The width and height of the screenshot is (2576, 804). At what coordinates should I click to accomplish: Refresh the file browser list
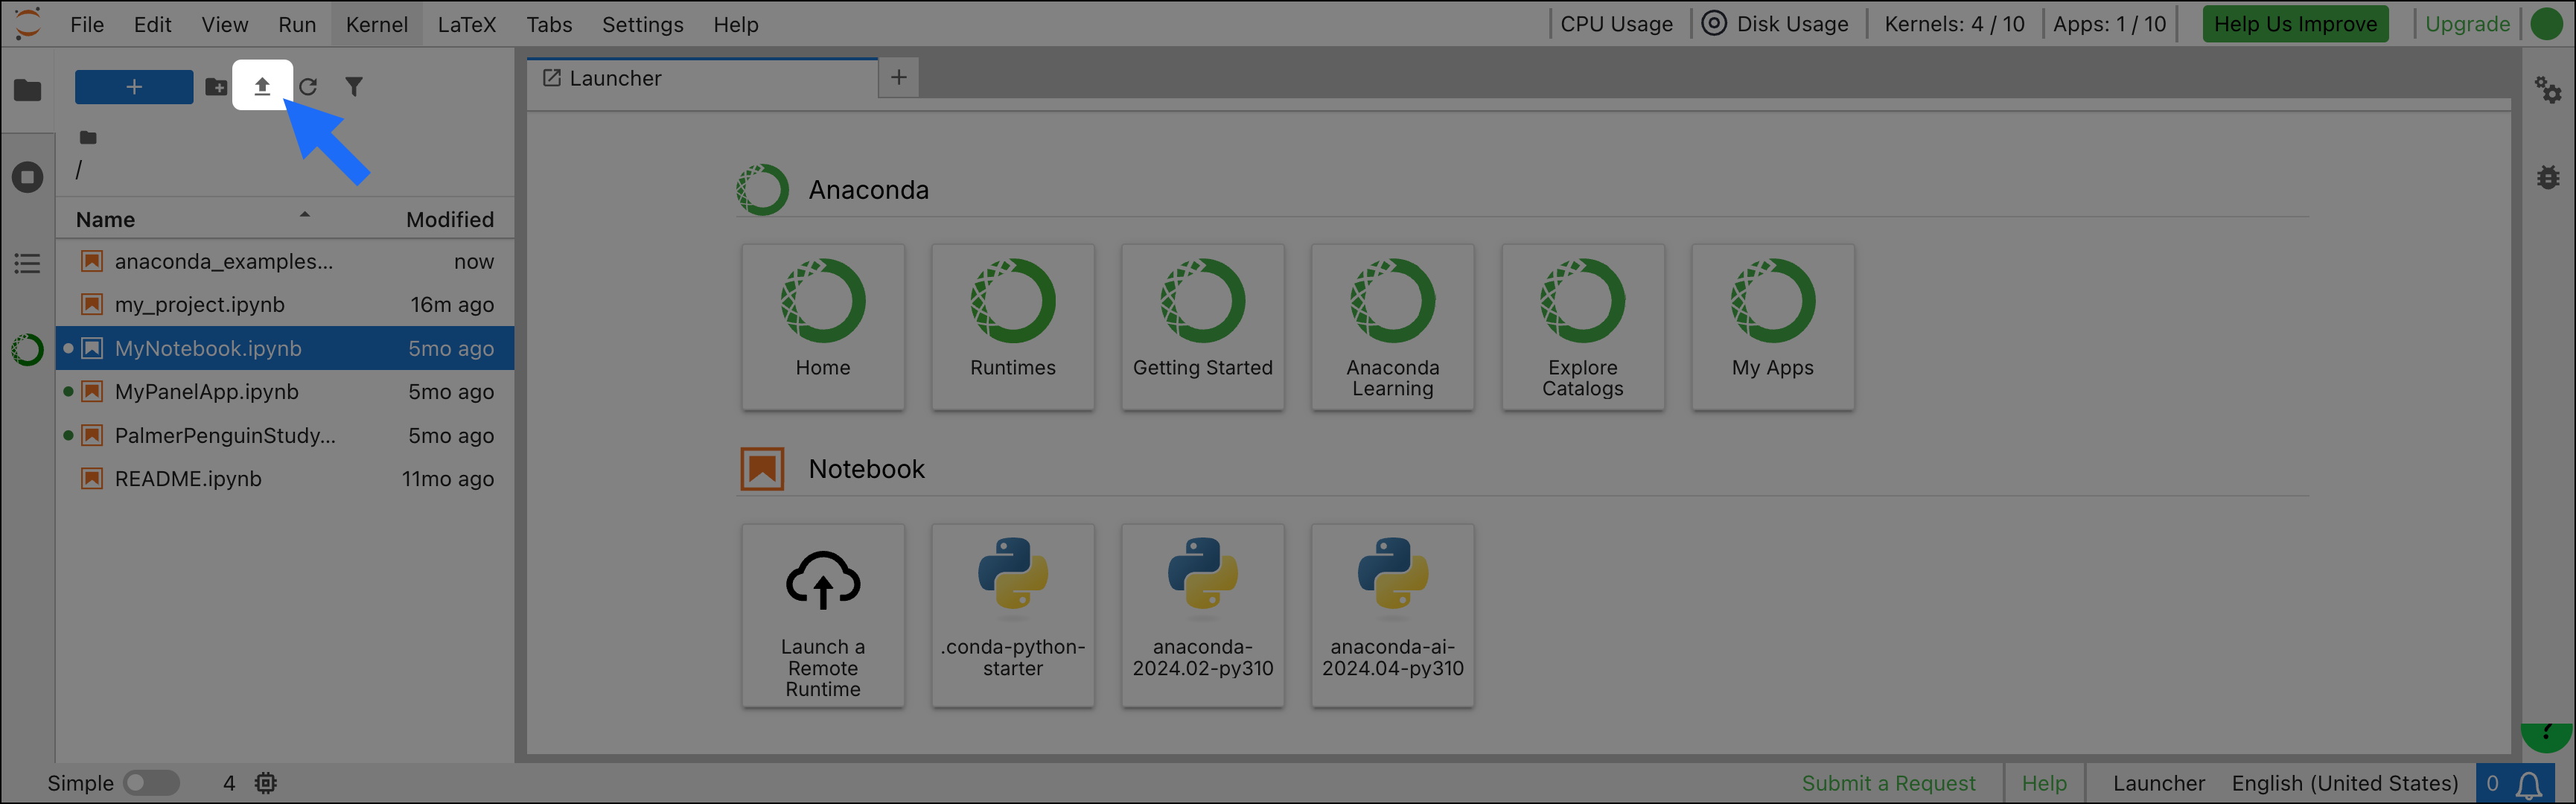[x=308, y=87]
